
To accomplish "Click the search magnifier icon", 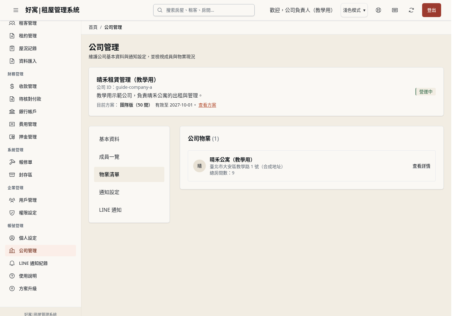I will pos(160,10).
